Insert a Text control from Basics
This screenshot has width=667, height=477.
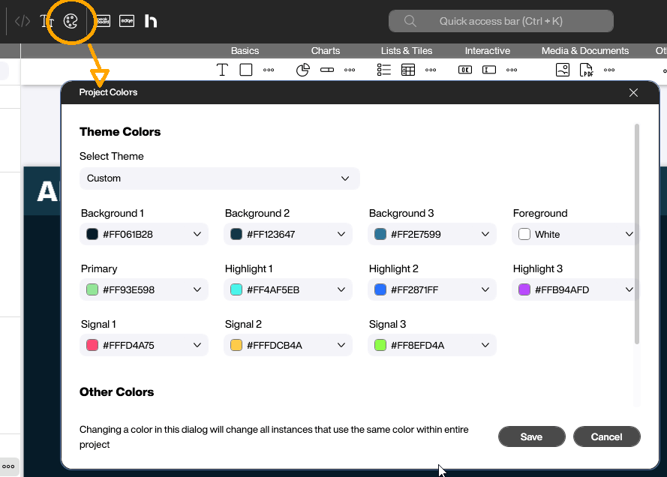coord(222,70)
